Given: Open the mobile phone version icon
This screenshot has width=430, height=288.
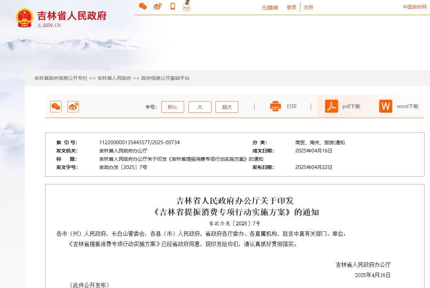Looking at the screenshot, I should pyautogui.click(x=173, y=6).
